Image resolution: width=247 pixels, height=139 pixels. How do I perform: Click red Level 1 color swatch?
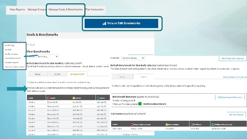(48, 98)
